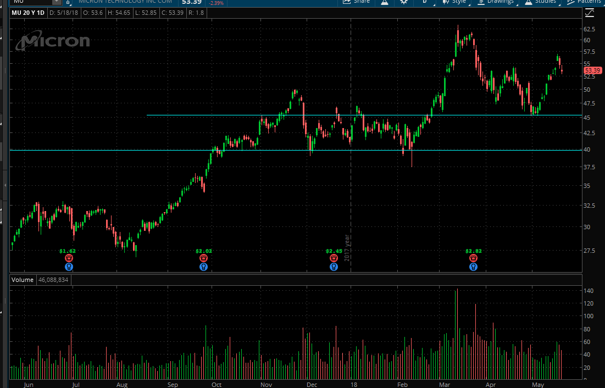
Task: Click the symbol link icon beside the ticker box
Action: click(x=68, y=2)
